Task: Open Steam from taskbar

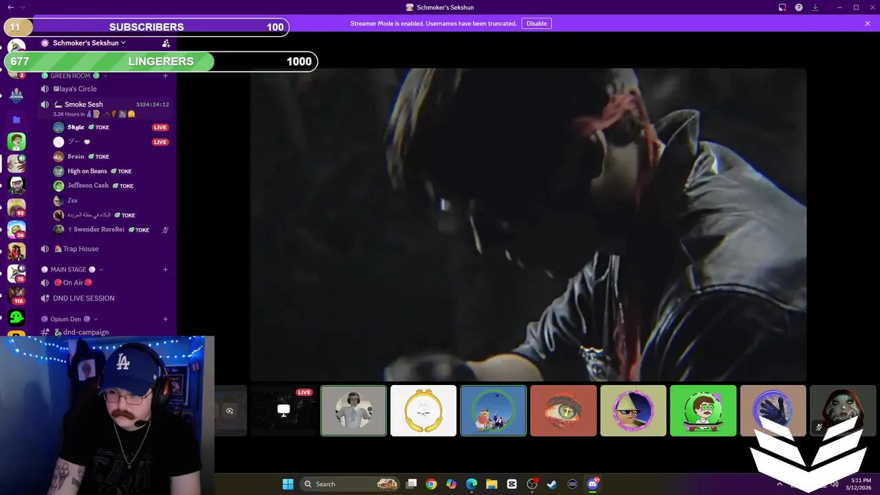Action: pyautogui.click(x=552, y=484)
